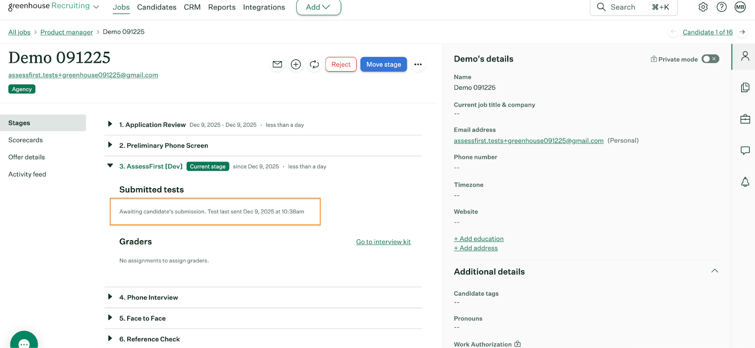755x348 pixels.
Task: Open the briefcase icon in right sidebar
Action: coord(745,119)
